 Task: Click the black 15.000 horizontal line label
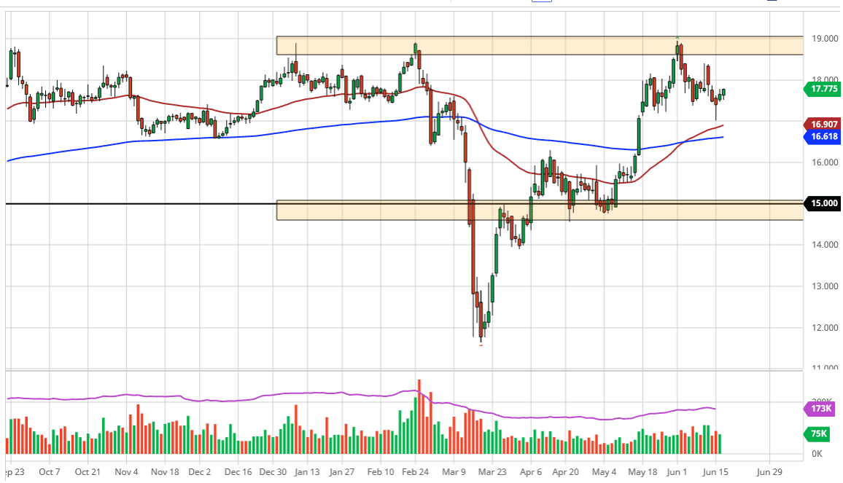click(x=820, y=204)
